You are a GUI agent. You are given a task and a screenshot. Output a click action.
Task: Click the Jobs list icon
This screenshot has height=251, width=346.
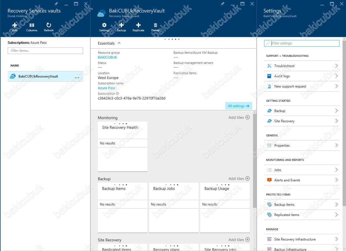point(269,170)
